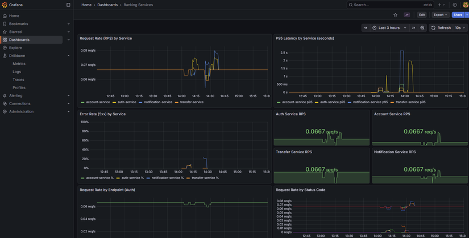Viewport: 469px width, 238px height.
Task: Star this dashboard as favorite
Action: tap(396, 15)
